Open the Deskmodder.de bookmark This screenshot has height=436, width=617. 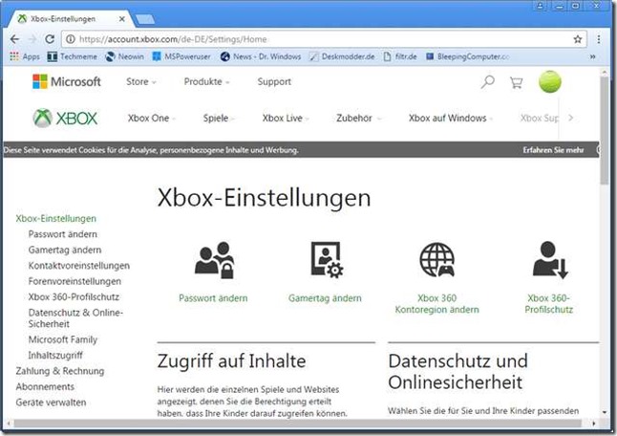pyautogui.click(x=342, y=56)
